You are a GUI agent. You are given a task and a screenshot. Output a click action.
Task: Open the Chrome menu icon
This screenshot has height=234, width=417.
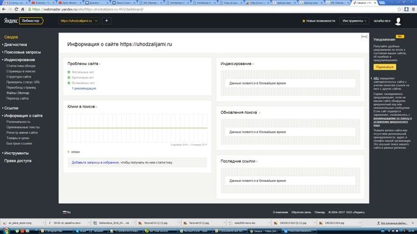(x=413, y=9)
